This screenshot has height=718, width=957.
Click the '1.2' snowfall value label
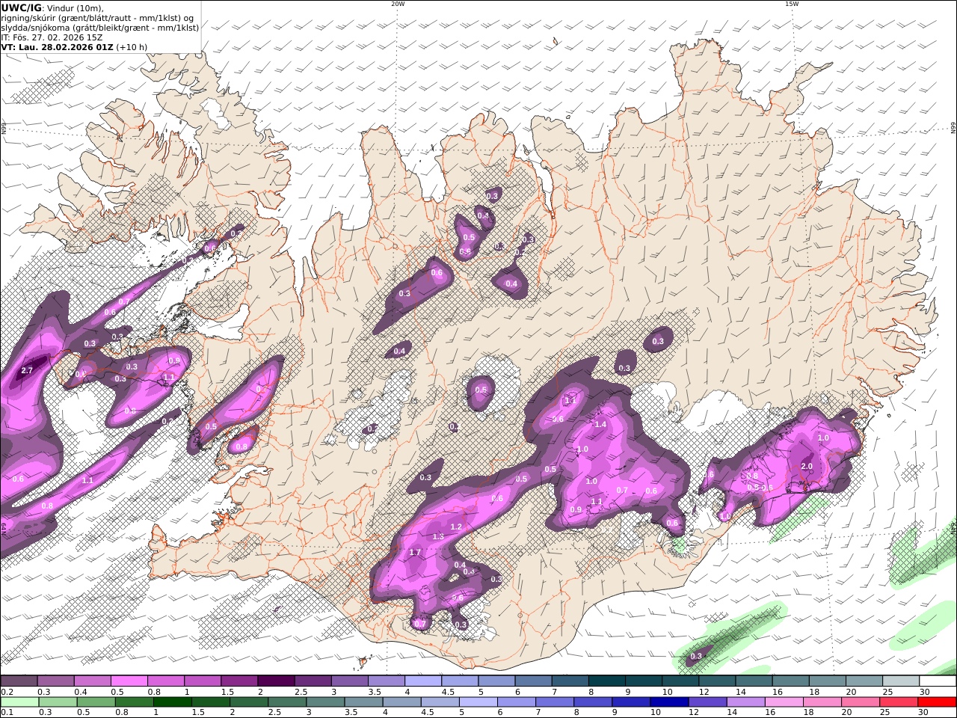456,527
